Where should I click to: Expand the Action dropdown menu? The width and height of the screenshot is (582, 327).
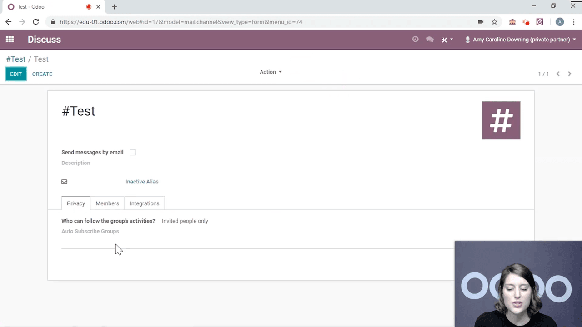click(x=271, y=72)
